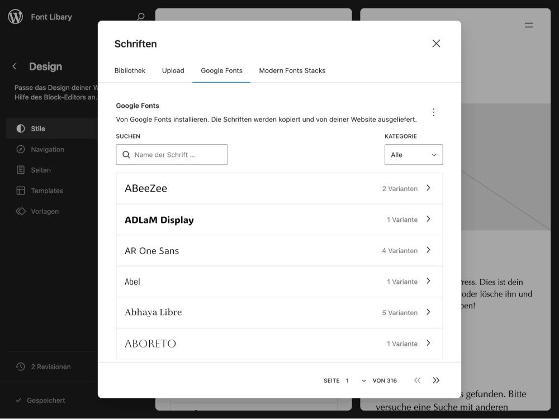Open the Templates section in sidebar

tap(47, 191)
